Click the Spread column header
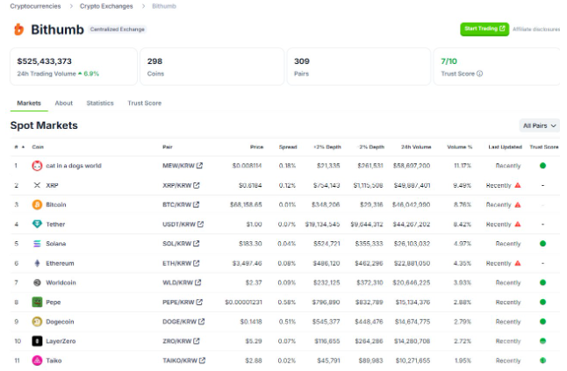The image size is (567, 371). coord(288,147)
